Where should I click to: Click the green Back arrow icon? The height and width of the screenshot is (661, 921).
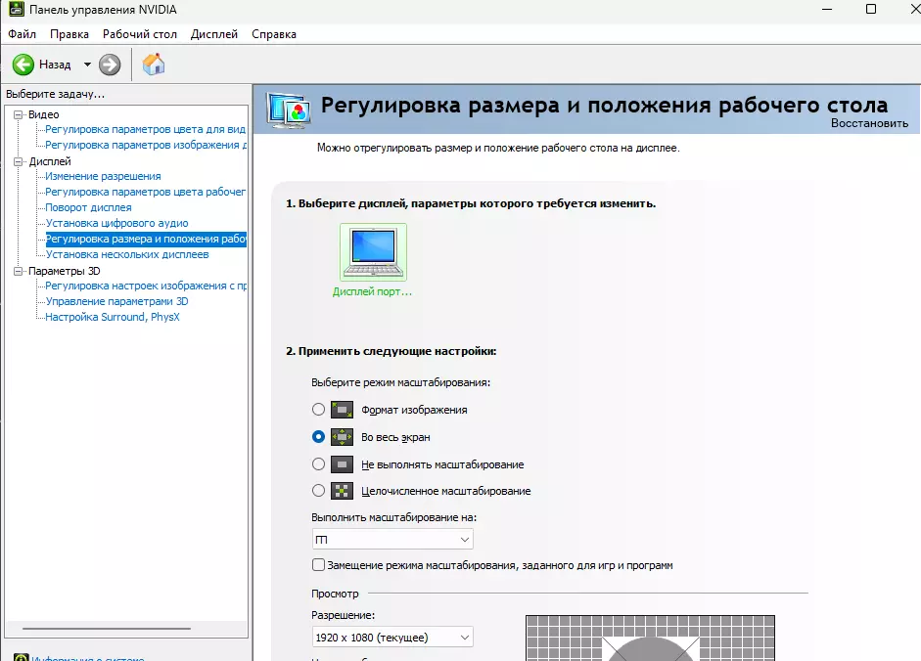(23, 65)
